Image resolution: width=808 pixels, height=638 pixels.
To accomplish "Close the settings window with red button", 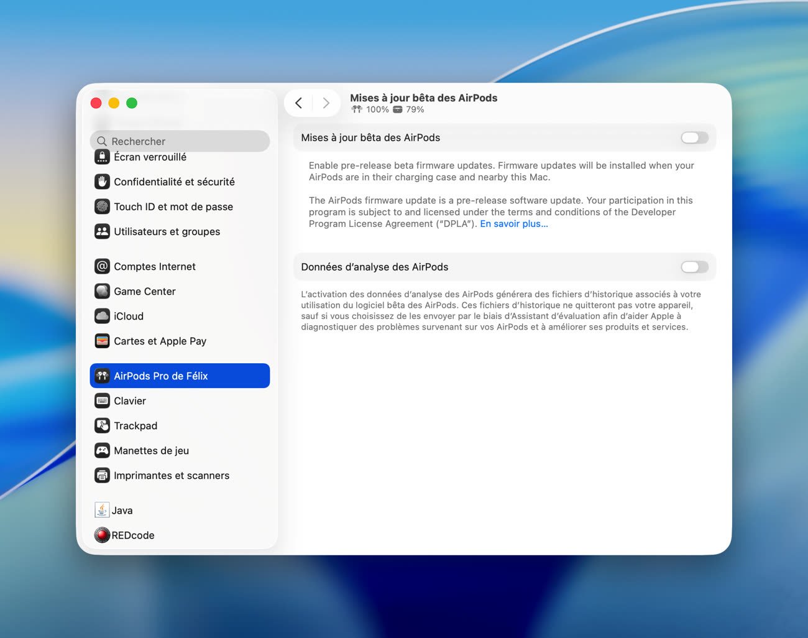I will click(96, 103).
